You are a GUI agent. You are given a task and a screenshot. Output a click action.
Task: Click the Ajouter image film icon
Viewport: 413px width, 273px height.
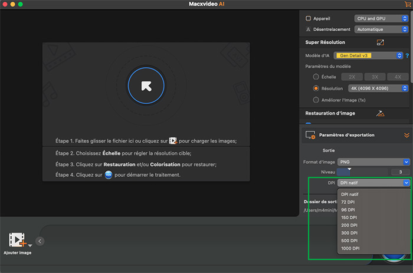(x=17, y=240)
